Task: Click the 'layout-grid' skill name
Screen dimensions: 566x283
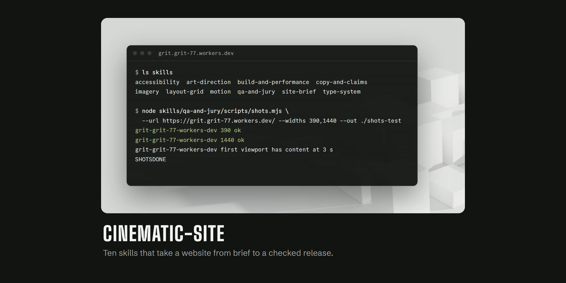Action: [x=184, y=92]
